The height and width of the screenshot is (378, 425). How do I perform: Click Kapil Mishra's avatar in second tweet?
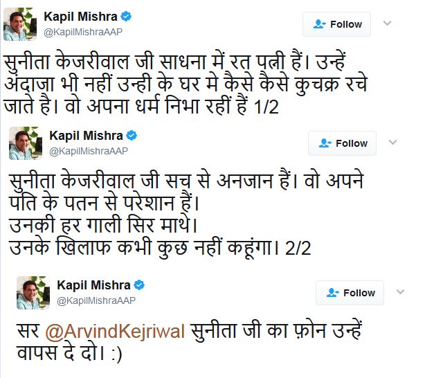(26, 143)
